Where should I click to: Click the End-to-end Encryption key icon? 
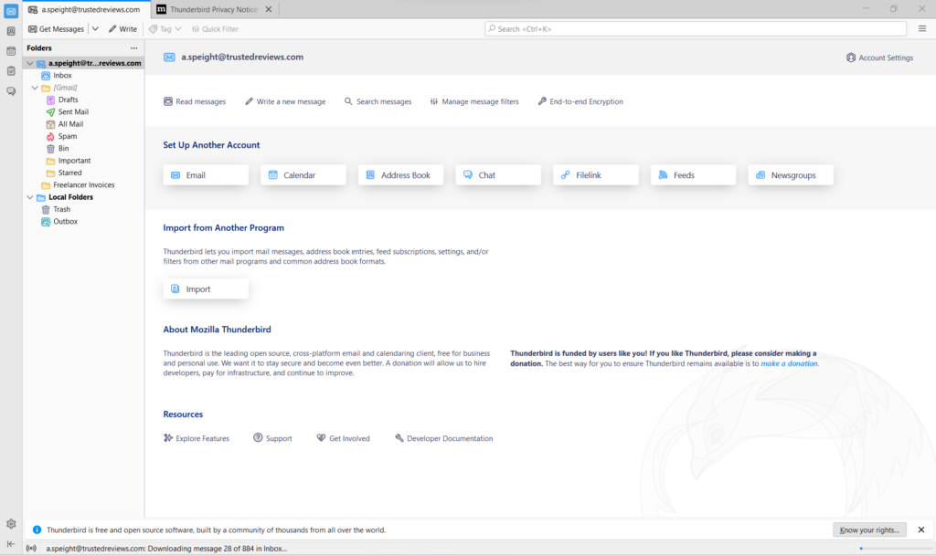(x=542, y=101)
